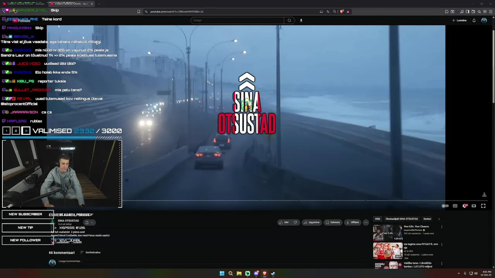The height and width of the screenshot is (278, 495).
Task: Toggle the autoplay switch in player
Action: (445, 206)
